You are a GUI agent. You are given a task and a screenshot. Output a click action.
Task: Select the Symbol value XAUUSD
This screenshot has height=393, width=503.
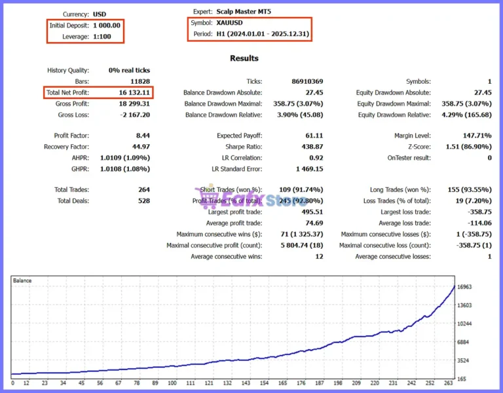click(230, 23)
